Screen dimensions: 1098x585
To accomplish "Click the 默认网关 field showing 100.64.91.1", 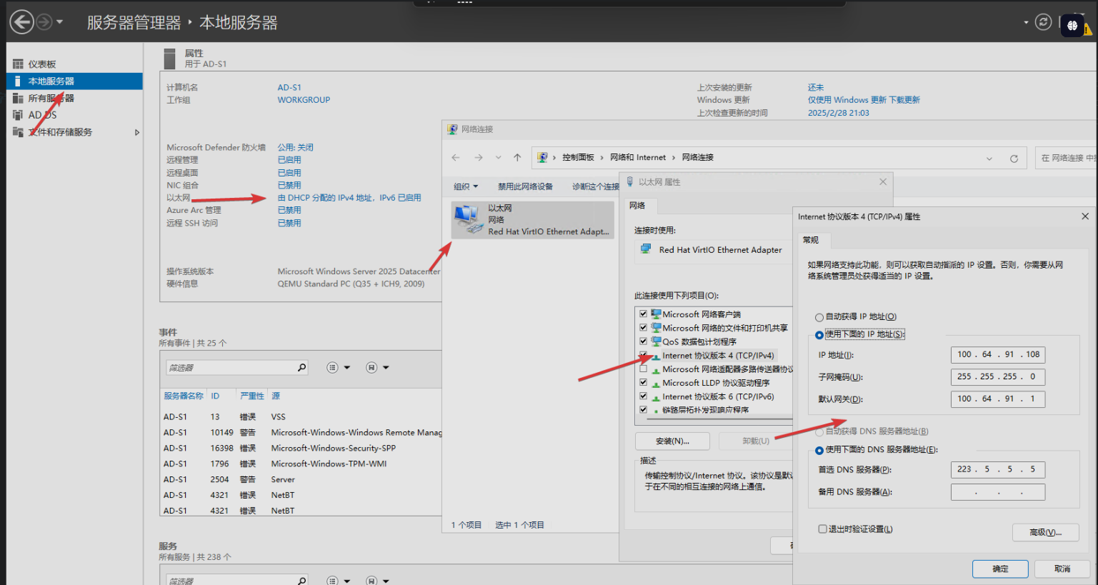I will pyautogui.click(x=998, y=399).
